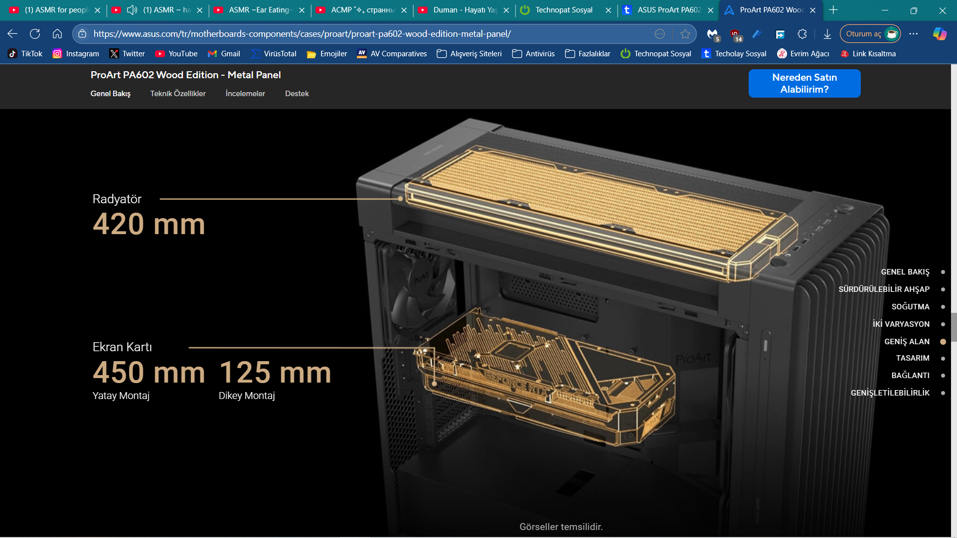Open Malwarebytes extension icon
Screen dimensions: 957x538
coord(713,34)
